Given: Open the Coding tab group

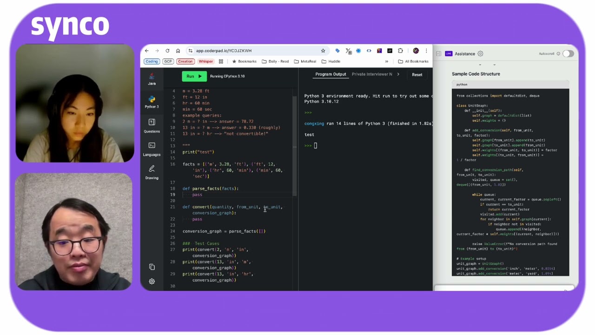Looking at the screenshot, I should pyautogui.click(x=152, y=61).
